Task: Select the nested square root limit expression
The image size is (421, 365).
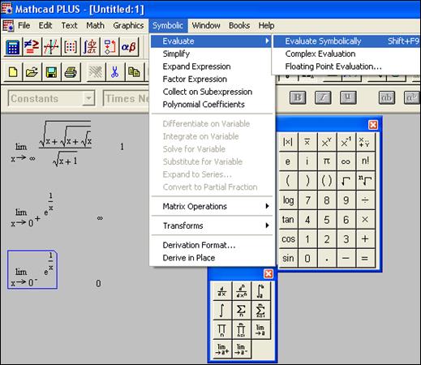Action: pos(51,144)
